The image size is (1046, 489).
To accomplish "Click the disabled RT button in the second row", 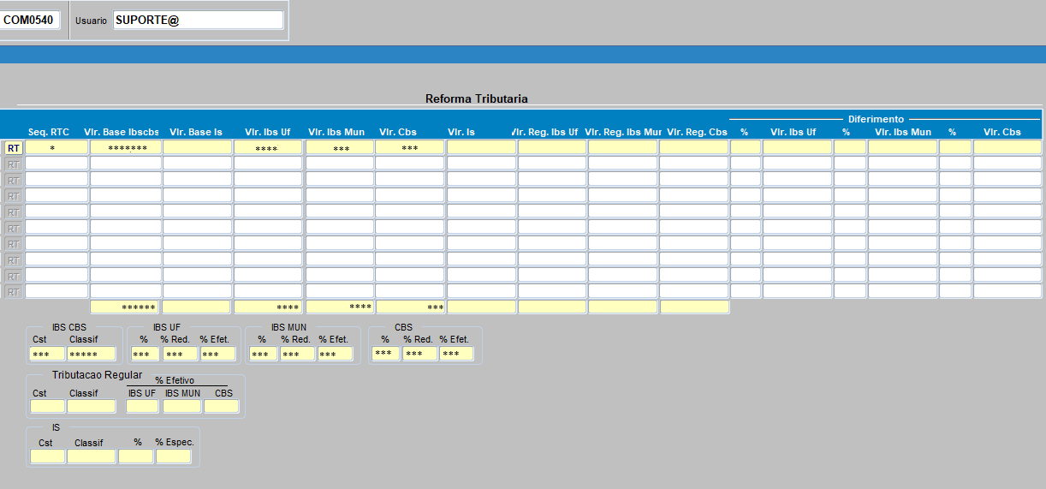I will coord(14,164).
